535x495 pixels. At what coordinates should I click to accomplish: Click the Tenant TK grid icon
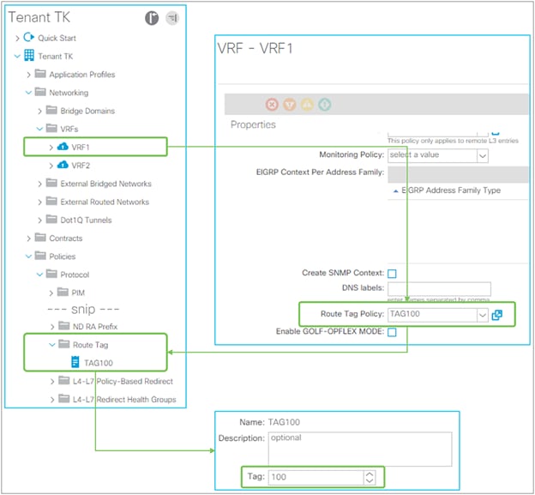pos(29,55)
